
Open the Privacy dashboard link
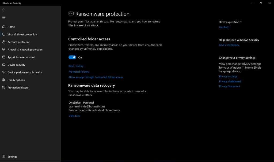(x=230, y=81)
